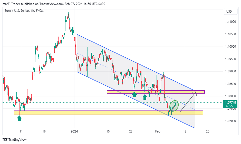Click the TradingView logo
Image resolution: width=241 pixels, height=144 pixels.
(15, 140)
